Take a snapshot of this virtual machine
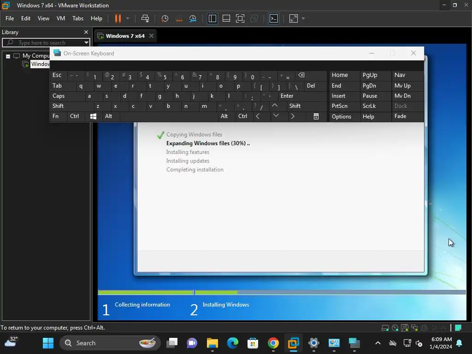Viewport: 472px width, 354px height. (165, 18)
